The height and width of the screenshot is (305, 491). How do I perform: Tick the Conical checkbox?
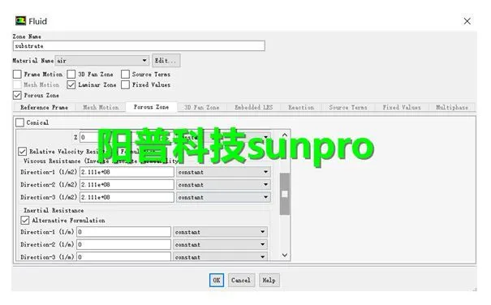[19, 122]
